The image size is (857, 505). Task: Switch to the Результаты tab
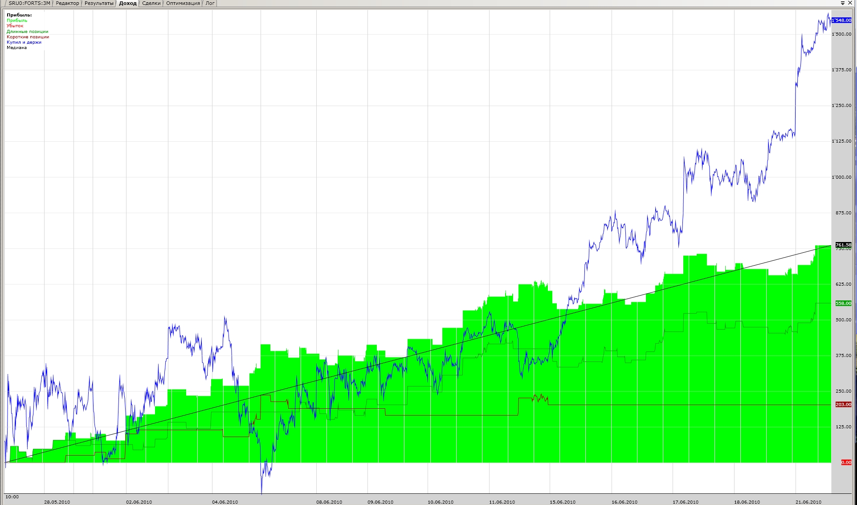[x=99, y=3]
